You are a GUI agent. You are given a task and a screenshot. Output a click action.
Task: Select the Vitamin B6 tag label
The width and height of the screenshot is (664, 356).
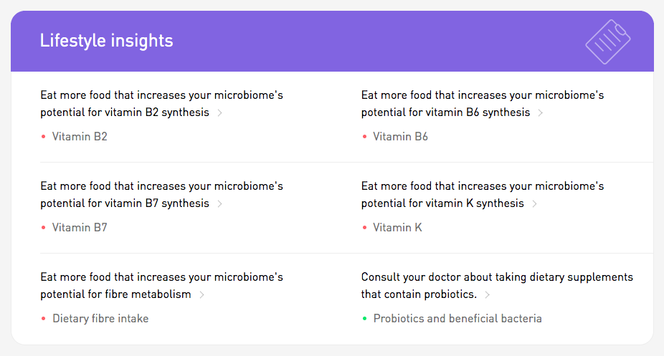(400, 136)
